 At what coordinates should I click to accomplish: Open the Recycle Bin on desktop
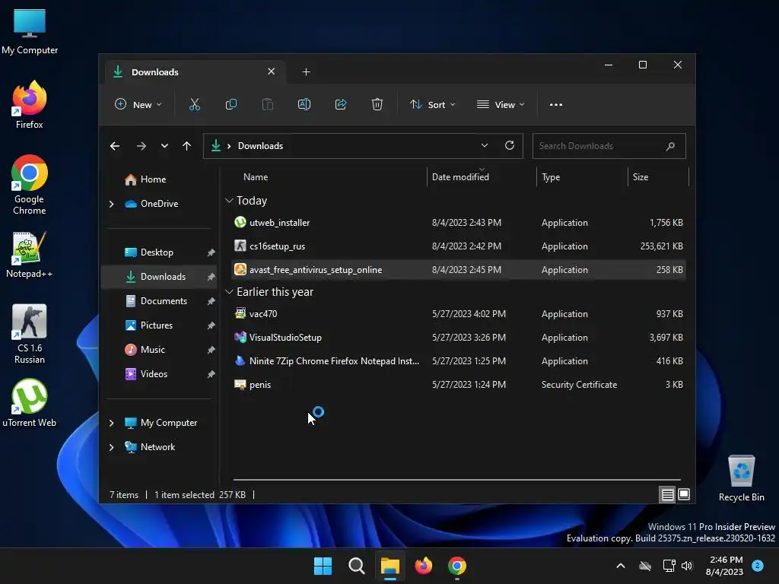coord(741,478)
